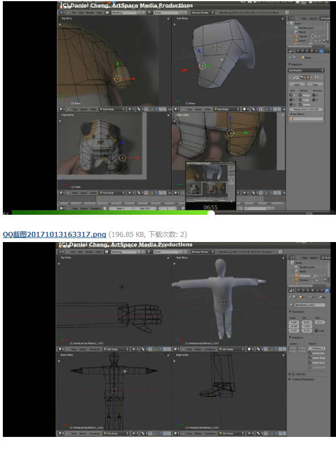Click the skip-back icon left of the video progress bar
The width and height of the screenshot is (336, 450).
6,213
